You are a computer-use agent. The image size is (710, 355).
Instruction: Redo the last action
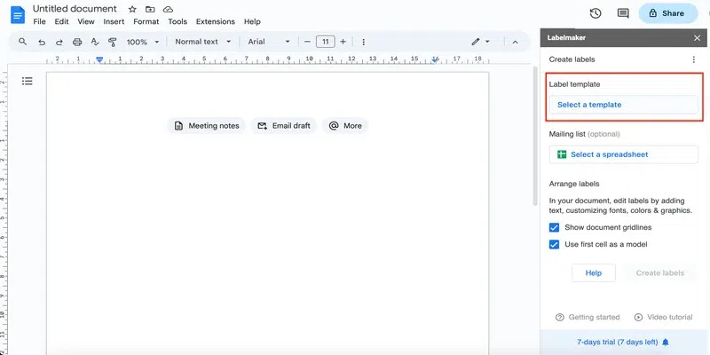(59, 42)
